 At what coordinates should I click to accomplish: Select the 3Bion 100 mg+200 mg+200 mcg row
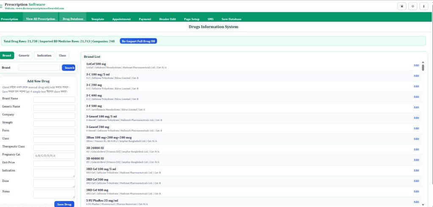pyautogui.click(x=253, y=139)
